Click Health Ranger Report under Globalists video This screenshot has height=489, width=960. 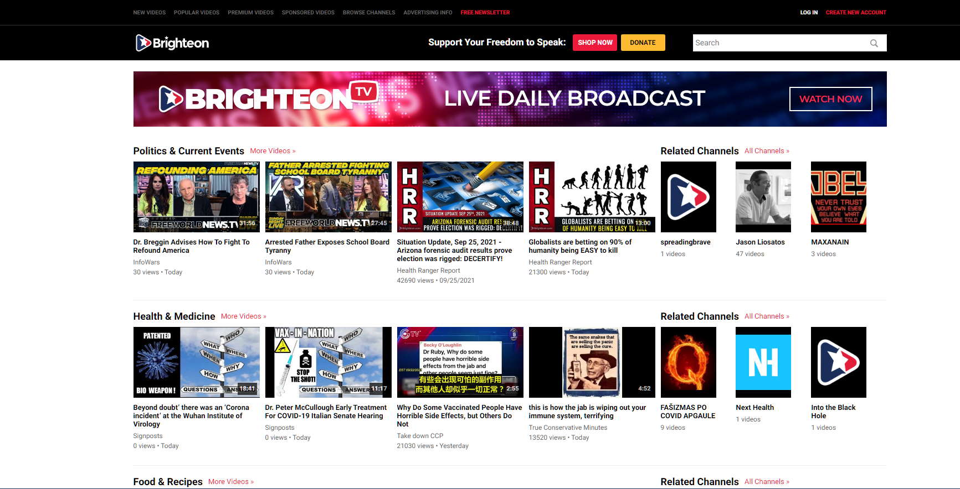tap(560, 262)
